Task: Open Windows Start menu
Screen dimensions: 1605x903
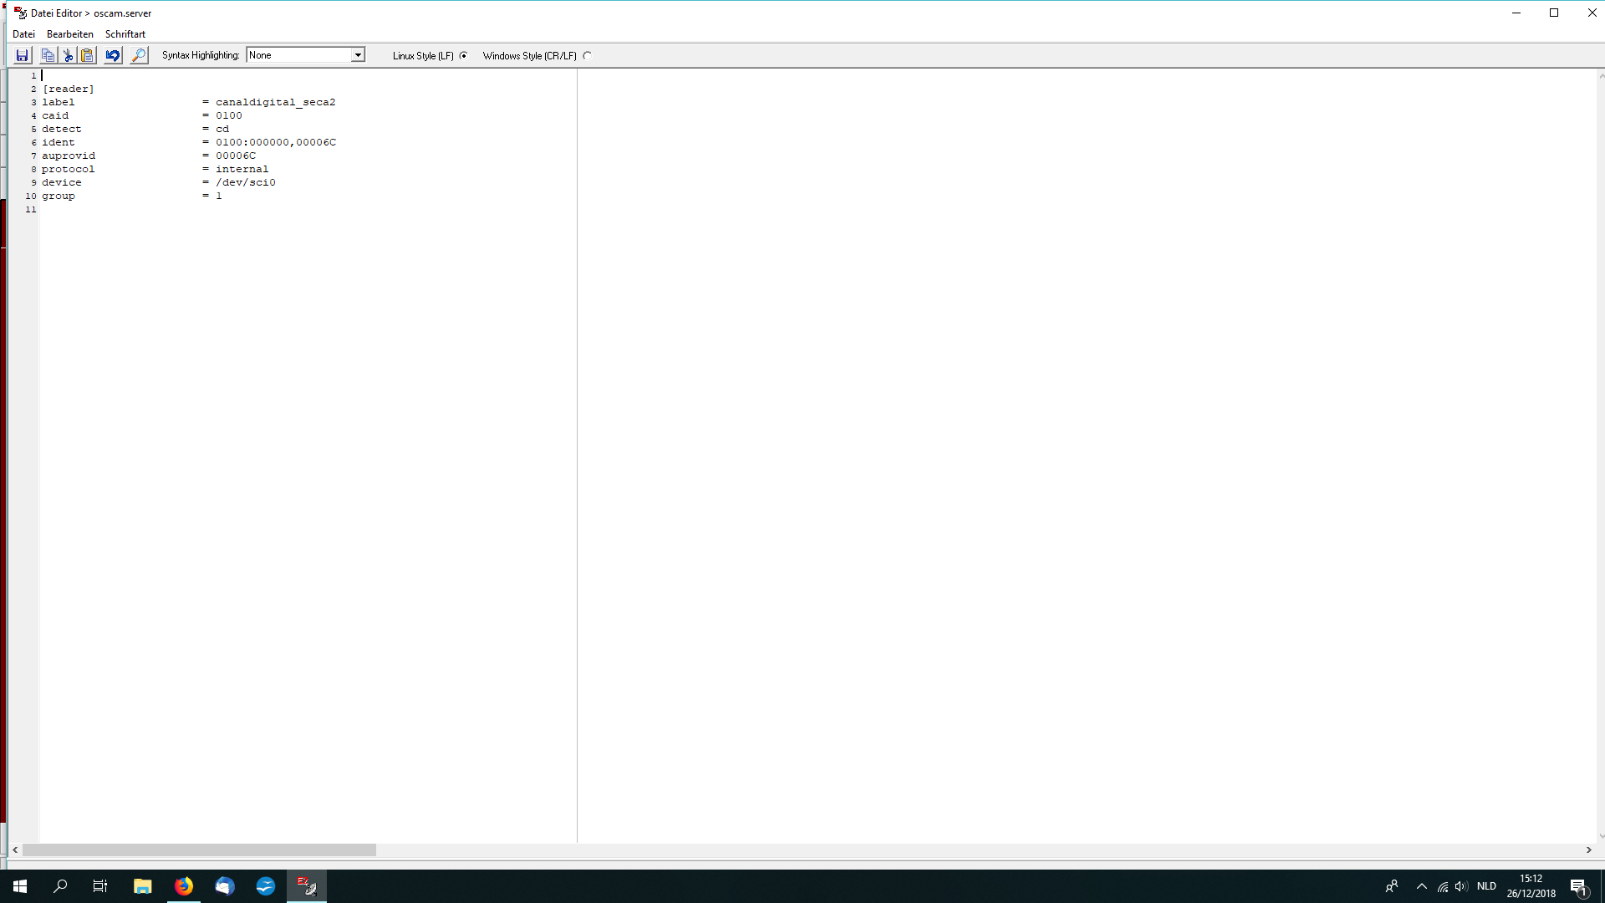Action: [20, 886]
